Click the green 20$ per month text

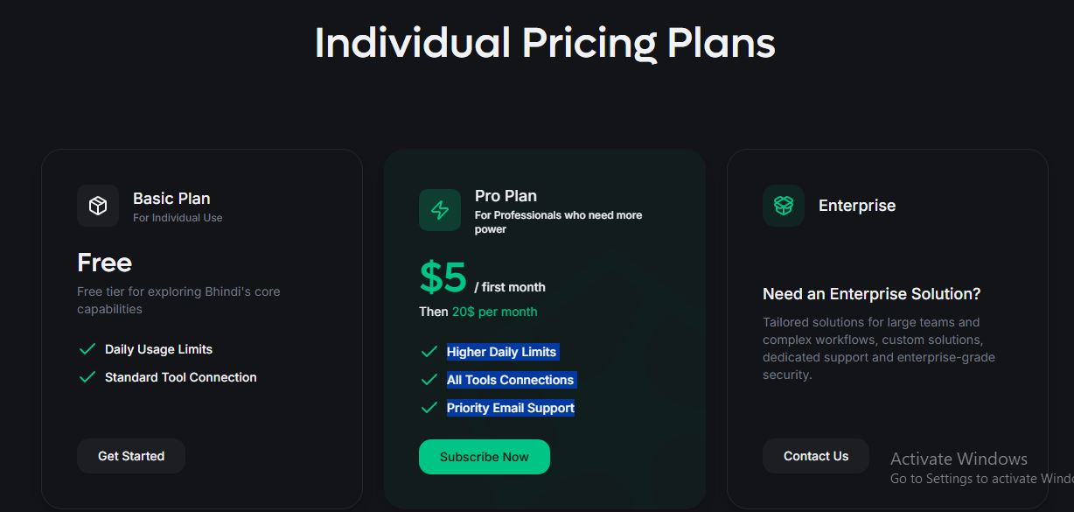(x=494, y=312)
